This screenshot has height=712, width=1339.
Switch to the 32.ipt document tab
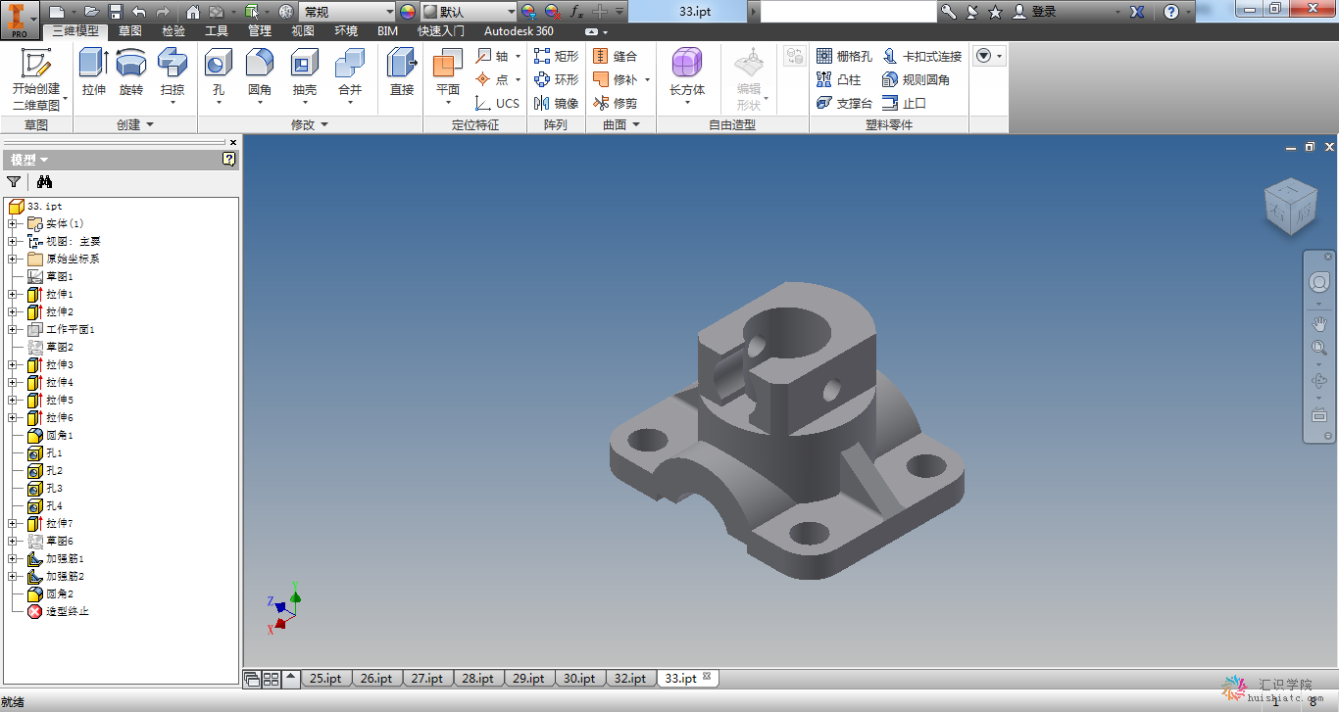click(630, 678)
